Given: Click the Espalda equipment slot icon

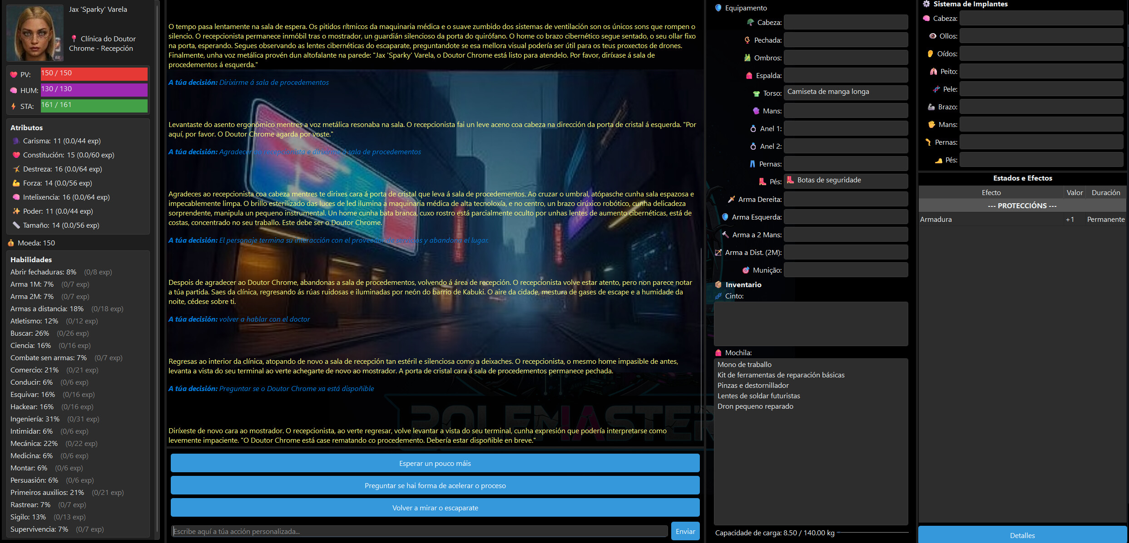Looking at the screenshot, I should (x=750, y=75).
